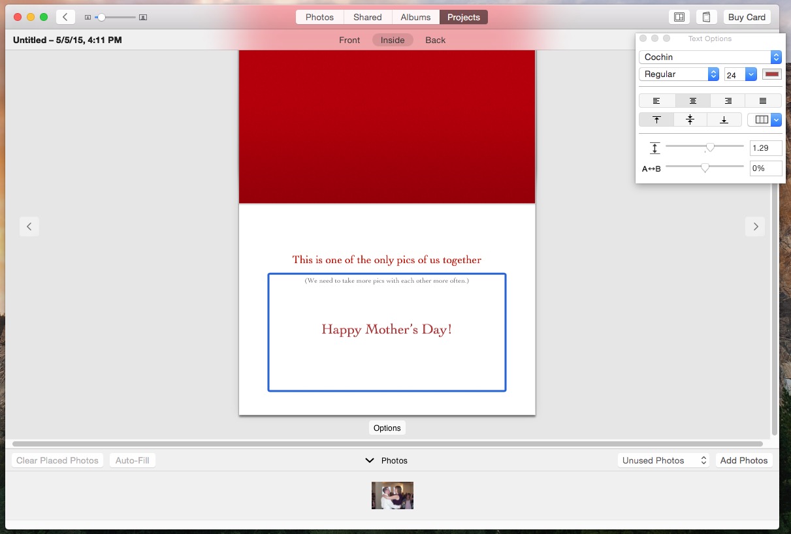The image size is (791, 534).
Task: Open the columns layout icon
Action: [761, 119]
